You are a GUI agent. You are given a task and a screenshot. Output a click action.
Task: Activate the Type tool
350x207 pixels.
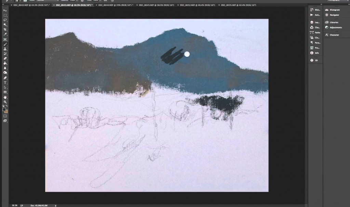click(x=5, y=83)
